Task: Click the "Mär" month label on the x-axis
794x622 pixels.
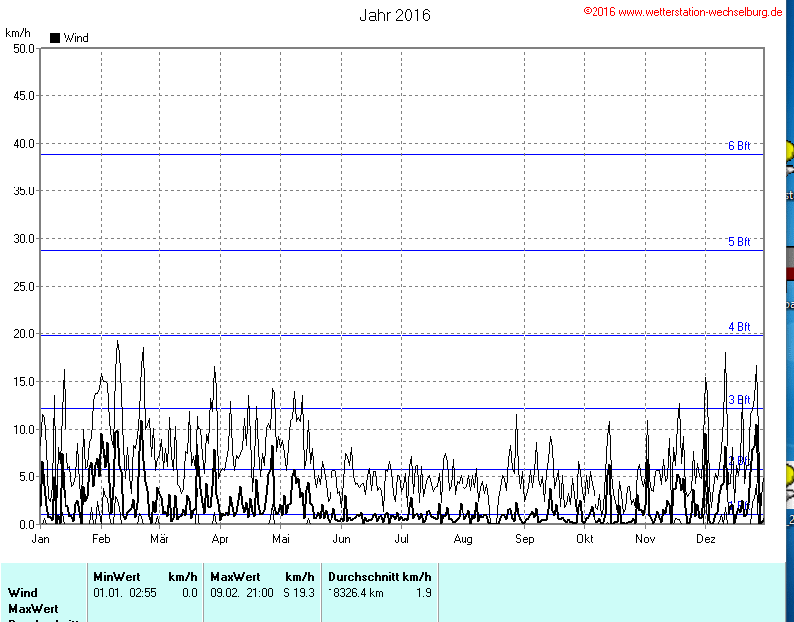Action: click(159, 539)
